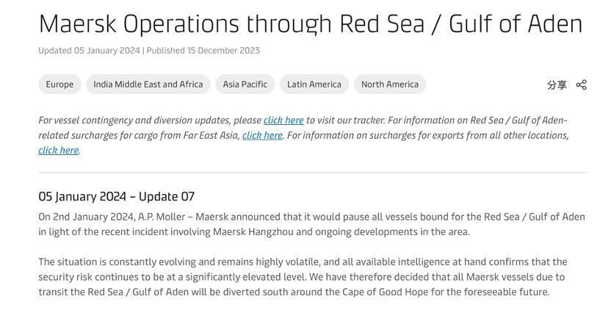
Task: Click the paragraph starting 'The situation is constantly evolving'
Action: [x=302, y=277]
